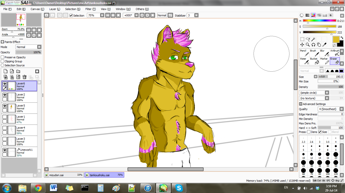
Task: Pick the magnifier zoom tool
Action: point(308,45)
